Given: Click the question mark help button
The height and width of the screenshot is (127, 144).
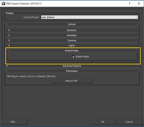Looking at the screenshot, I should coord(130,4).
